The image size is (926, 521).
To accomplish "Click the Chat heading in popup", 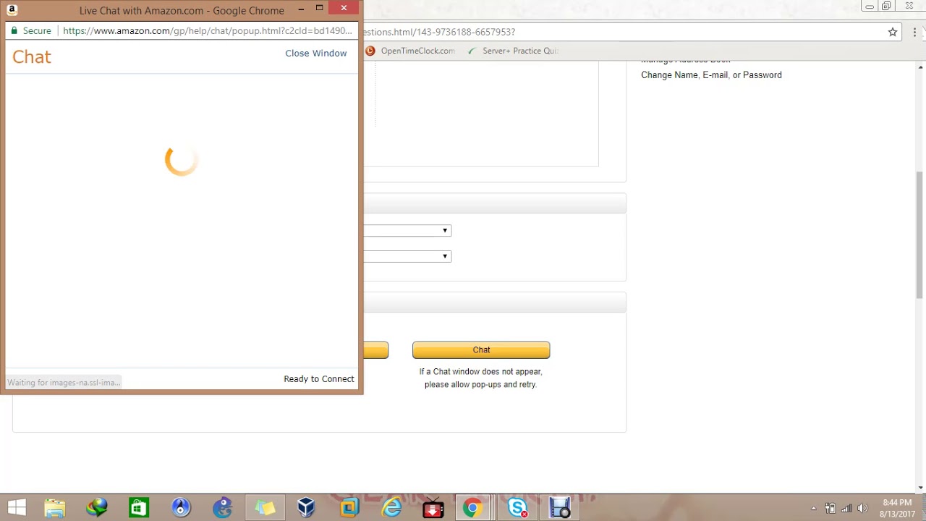I will pyautogui.click(x=32, y=57).
